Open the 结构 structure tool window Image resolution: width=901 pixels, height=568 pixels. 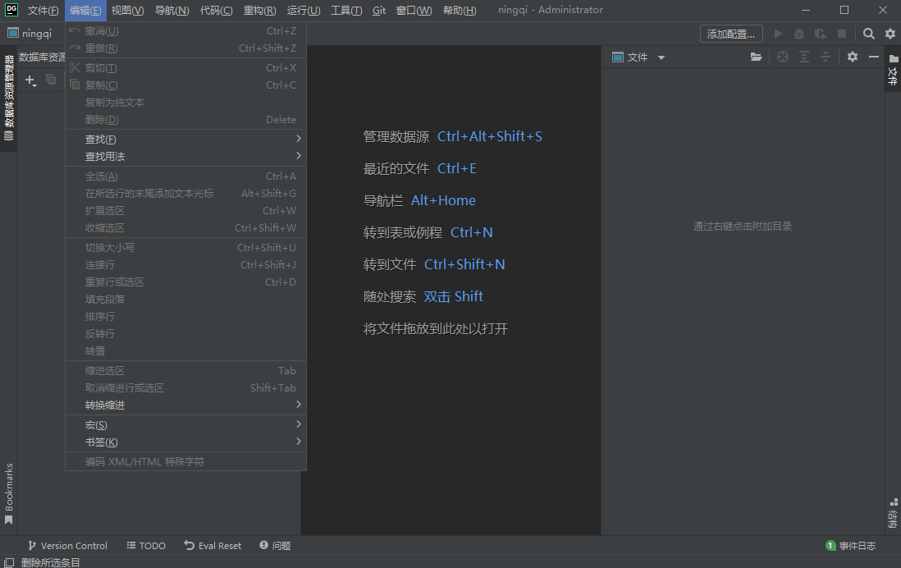click(893, 513)
